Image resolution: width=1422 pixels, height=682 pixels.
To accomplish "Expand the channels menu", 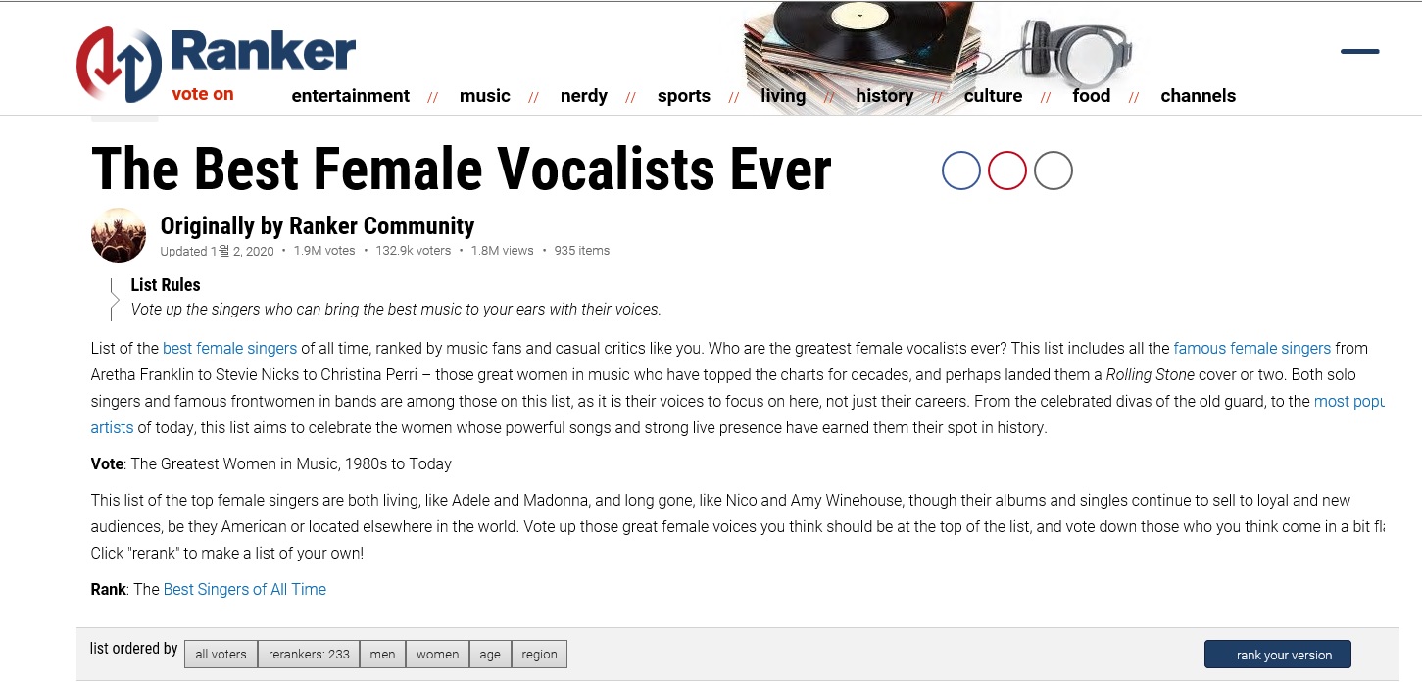I will (x=1198, y=96).
